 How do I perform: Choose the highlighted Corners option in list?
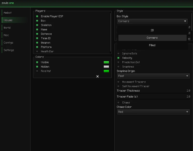(152, 38)
